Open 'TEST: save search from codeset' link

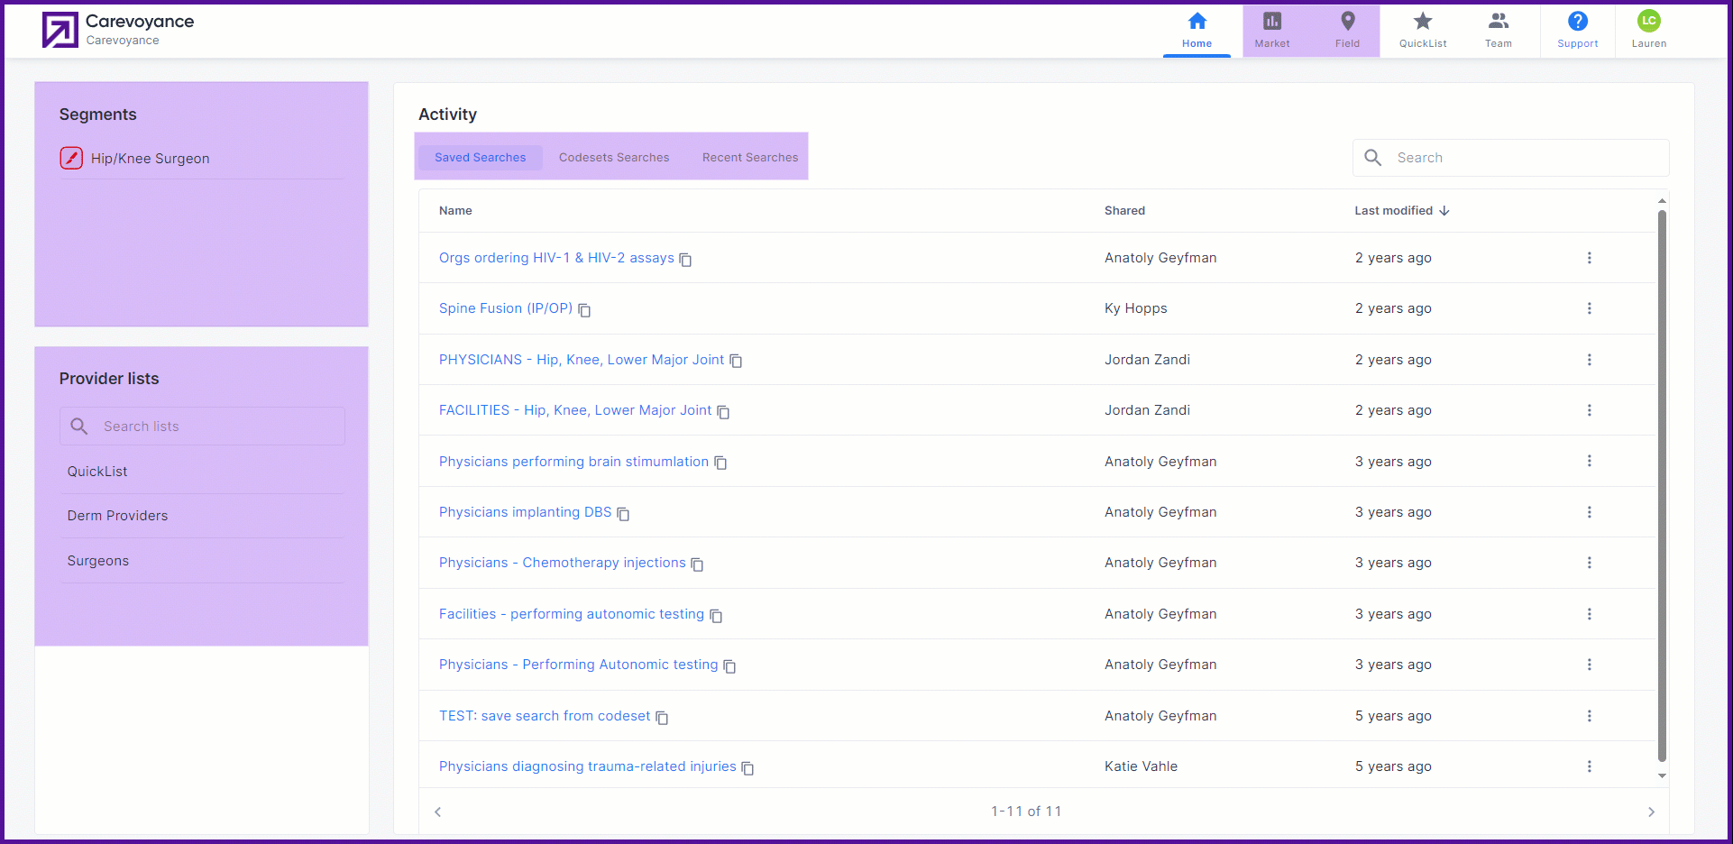click(x=545, y=716)
